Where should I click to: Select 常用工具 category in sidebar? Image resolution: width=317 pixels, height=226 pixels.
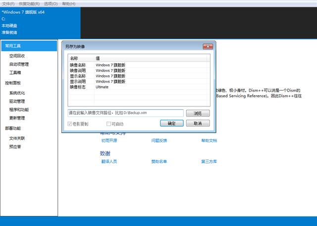(29, 46)
